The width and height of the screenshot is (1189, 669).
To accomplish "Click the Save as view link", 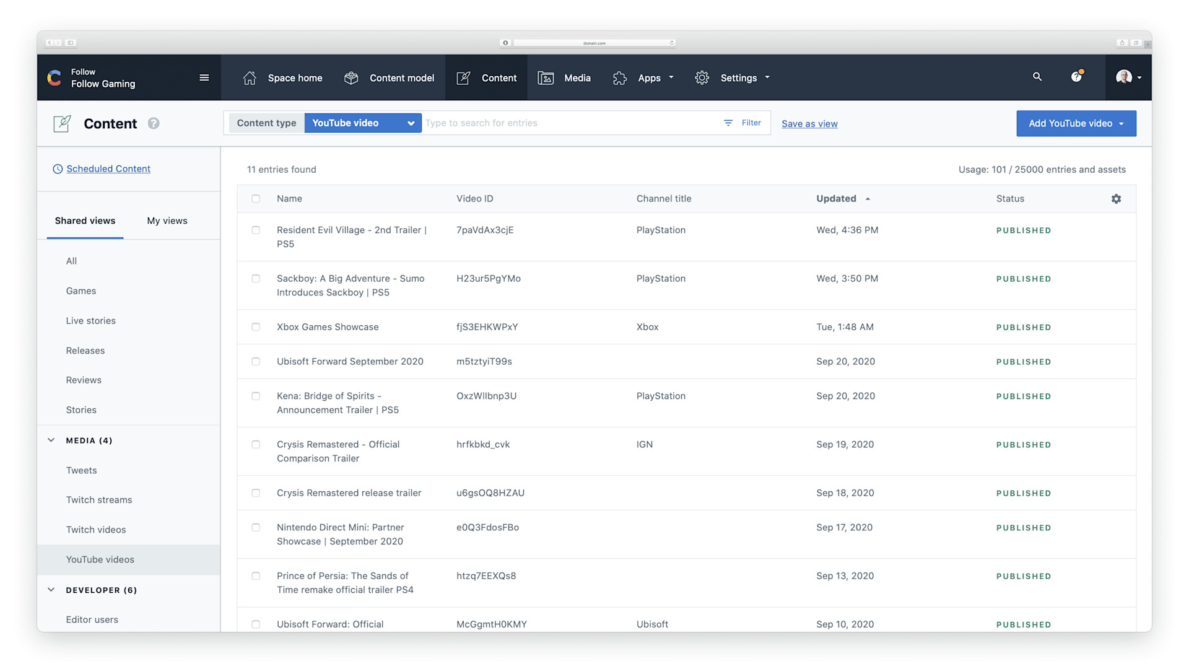I will click(809, 124).
